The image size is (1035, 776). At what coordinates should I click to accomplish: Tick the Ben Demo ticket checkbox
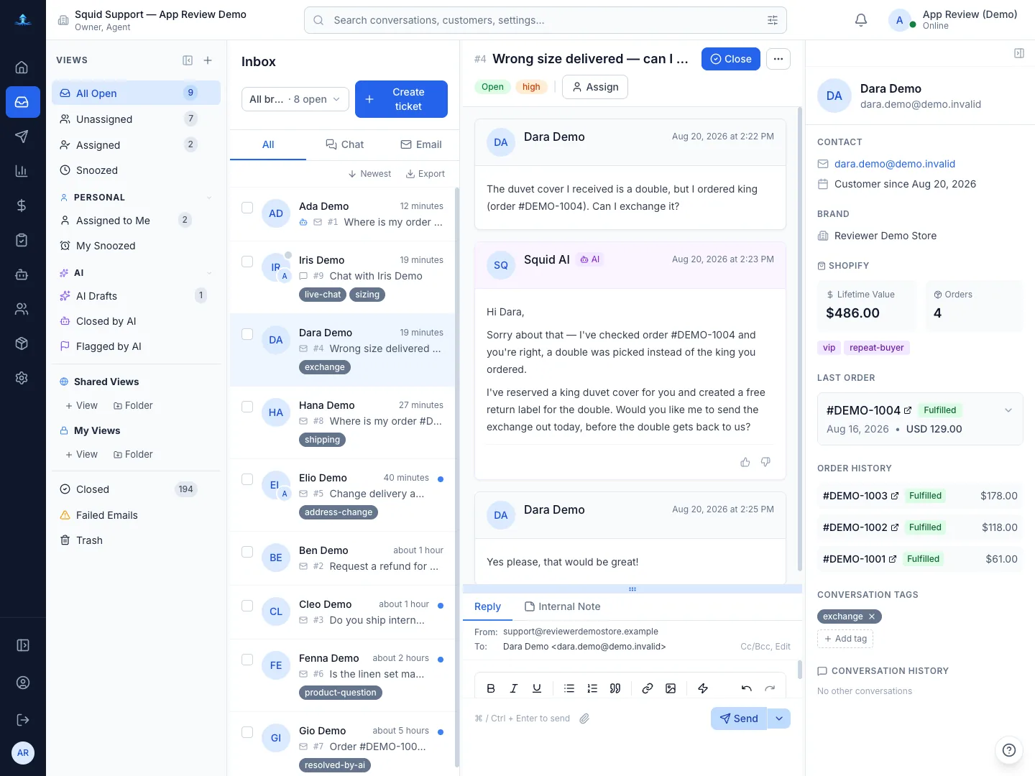click(x=247, y=552)
